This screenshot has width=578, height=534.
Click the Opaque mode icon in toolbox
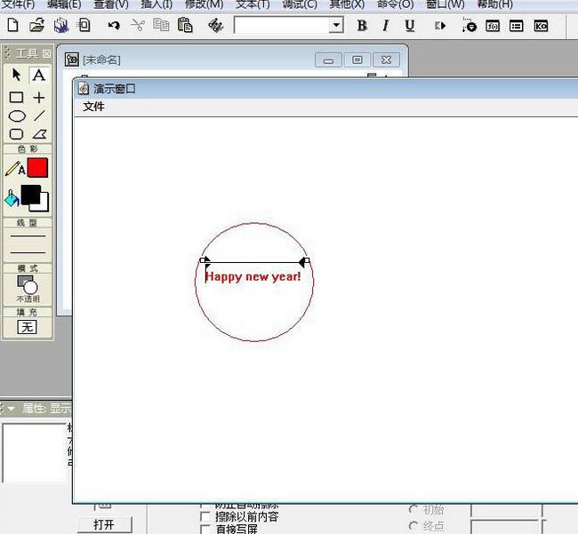point(28,285)
